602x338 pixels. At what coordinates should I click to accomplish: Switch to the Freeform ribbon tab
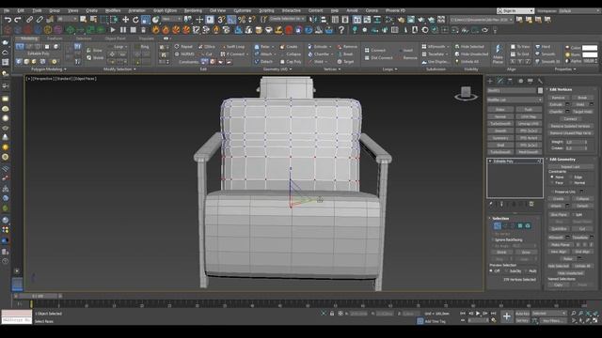[55, 38]
